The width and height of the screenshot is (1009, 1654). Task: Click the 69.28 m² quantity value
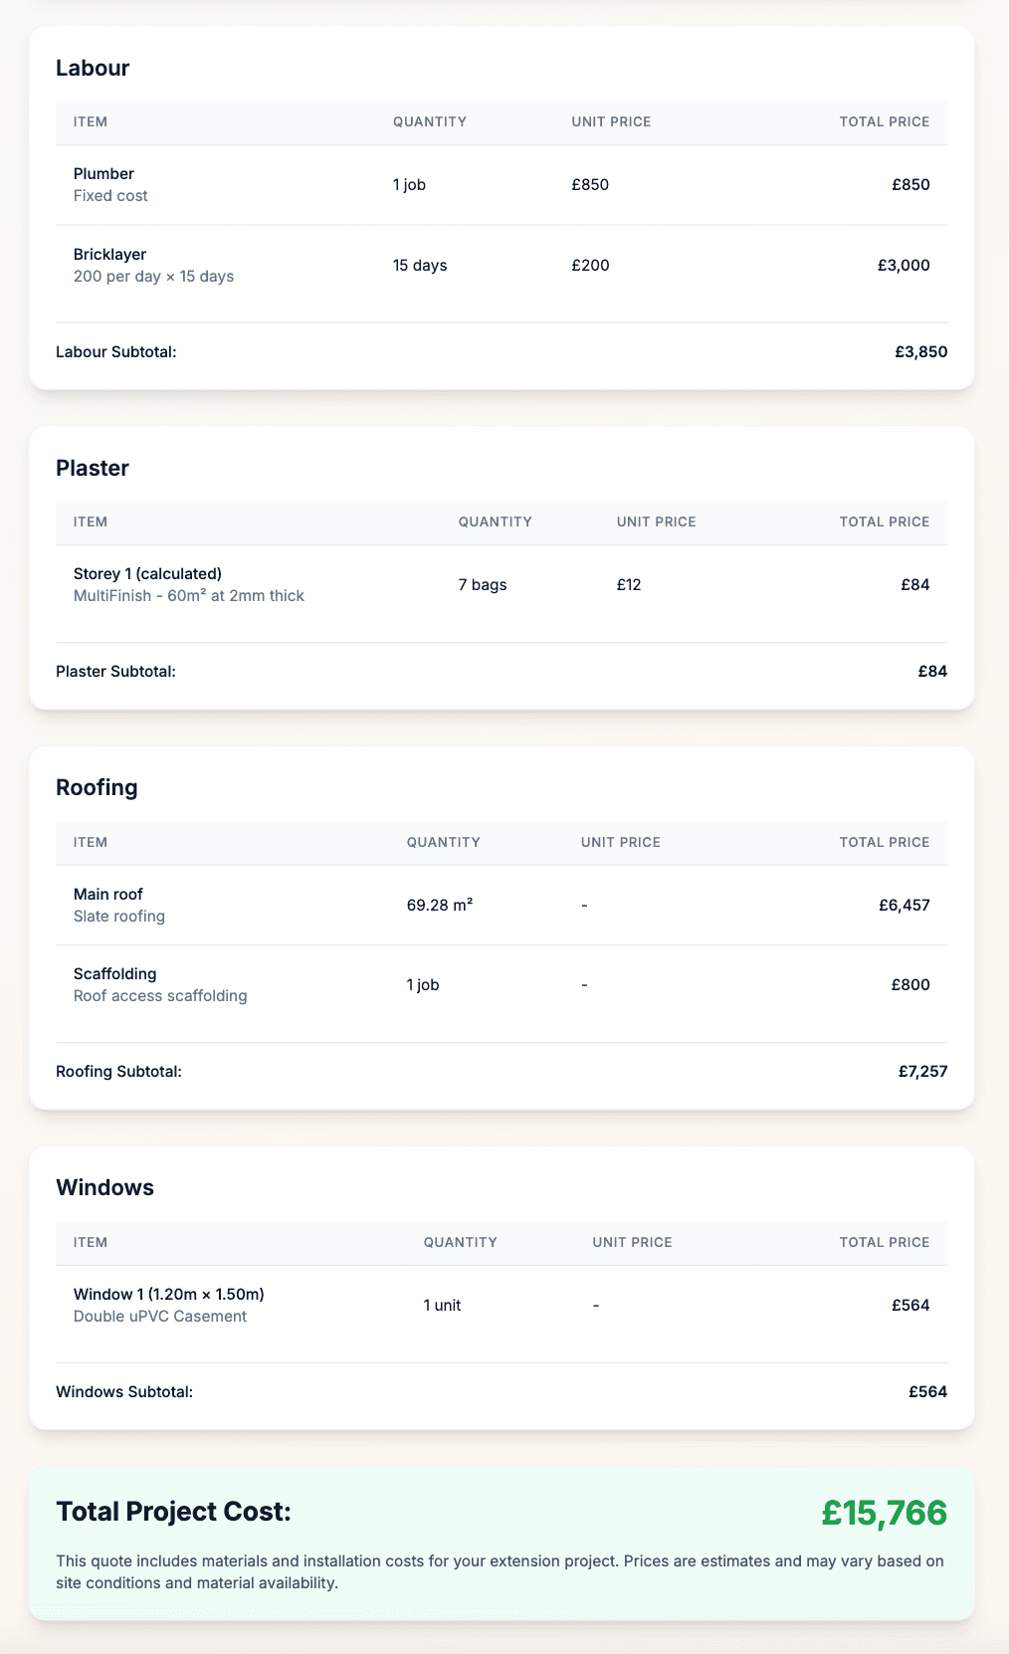pyautogui.click(x=439, y=905)
